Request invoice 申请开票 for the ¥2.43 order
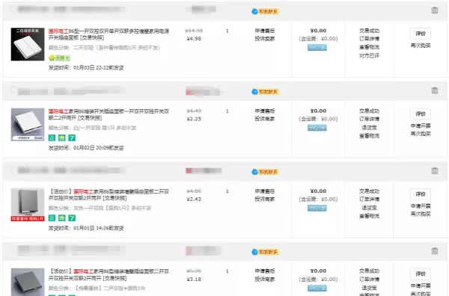 pyautogui.click(x=421, y=206)
